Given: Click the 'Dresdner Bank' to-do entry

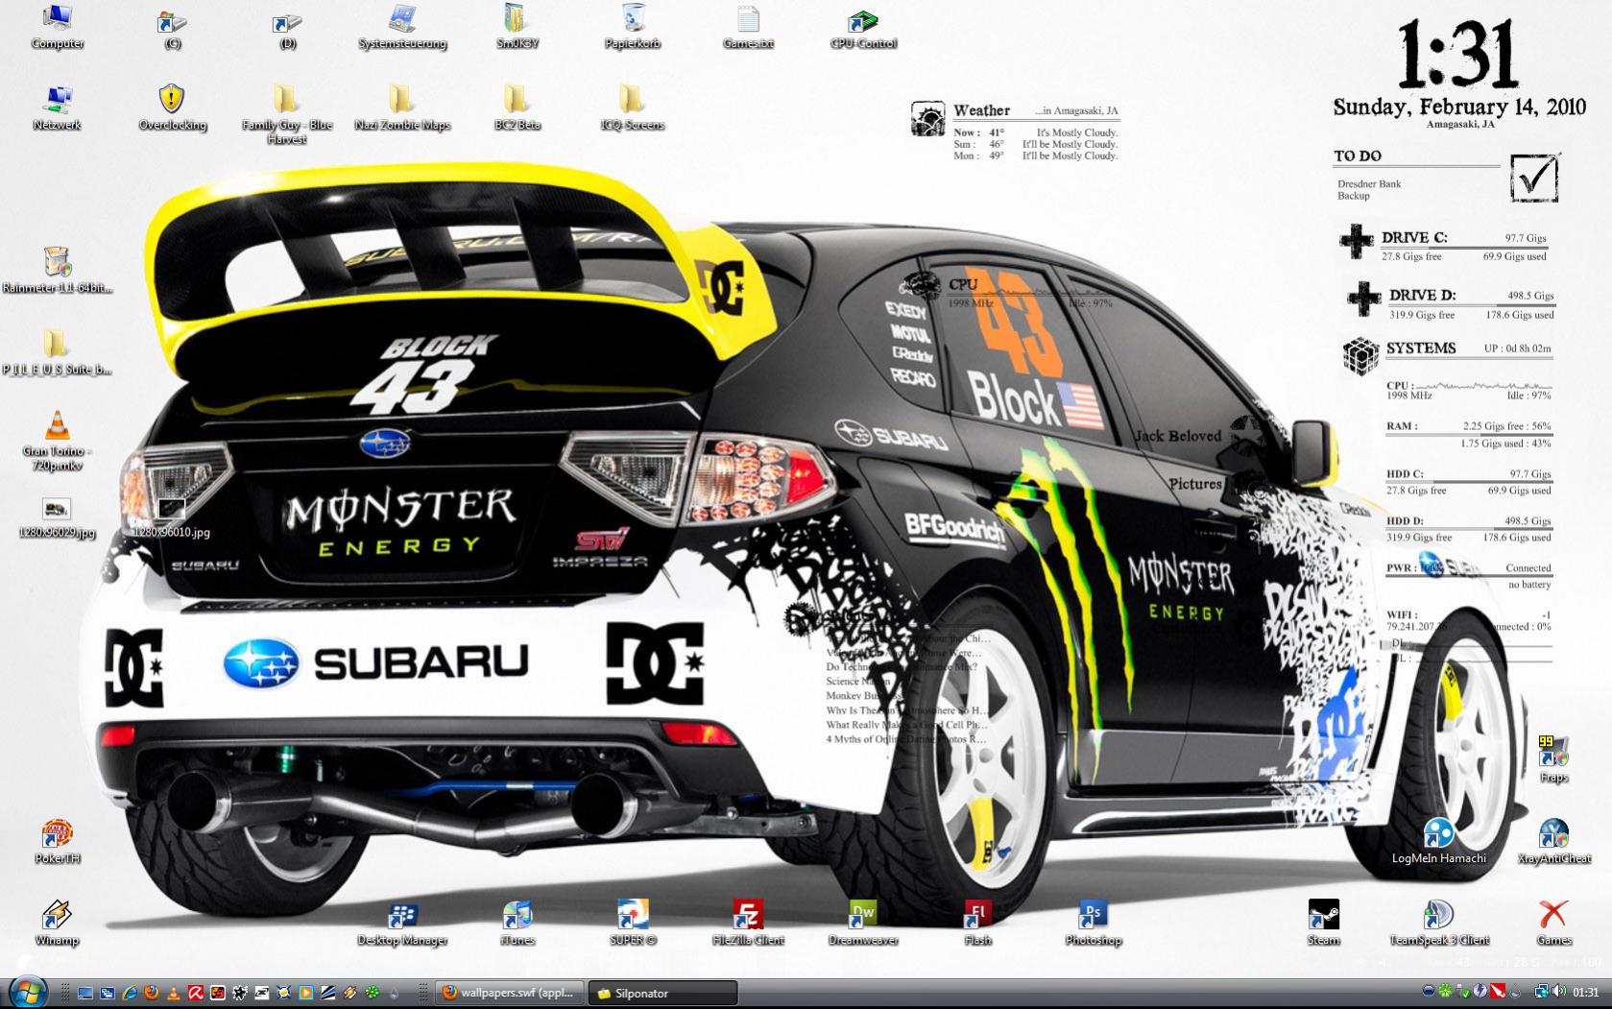Looking at the screenshot, I should click(1369, 183).
